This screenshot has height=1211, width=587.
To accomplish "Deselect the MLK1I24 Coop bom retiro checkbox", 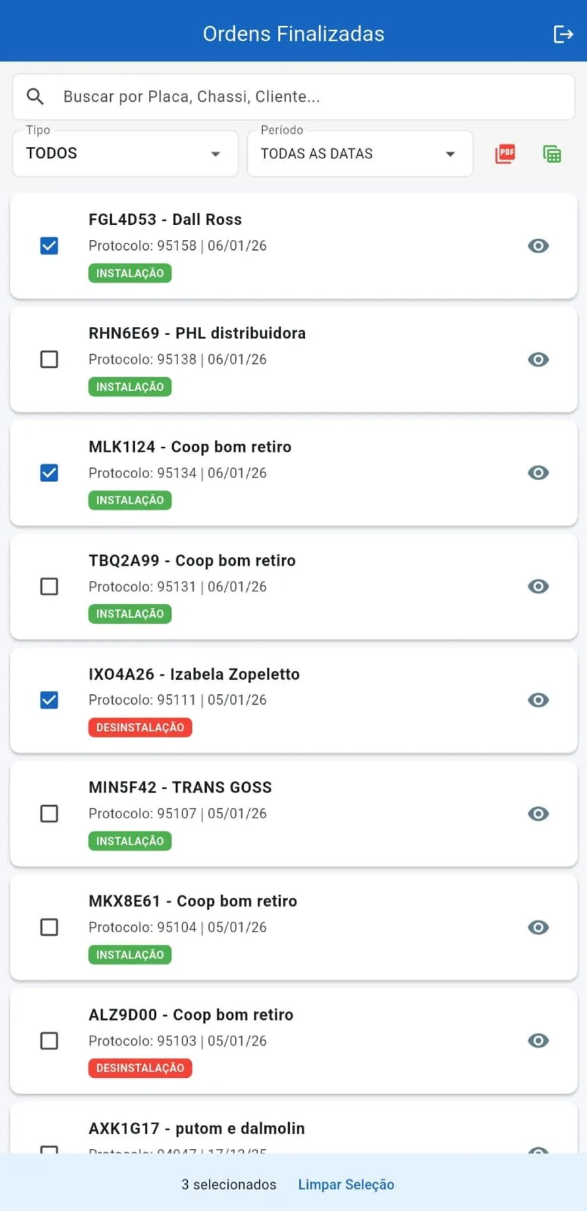I will [x=49, y=473].
